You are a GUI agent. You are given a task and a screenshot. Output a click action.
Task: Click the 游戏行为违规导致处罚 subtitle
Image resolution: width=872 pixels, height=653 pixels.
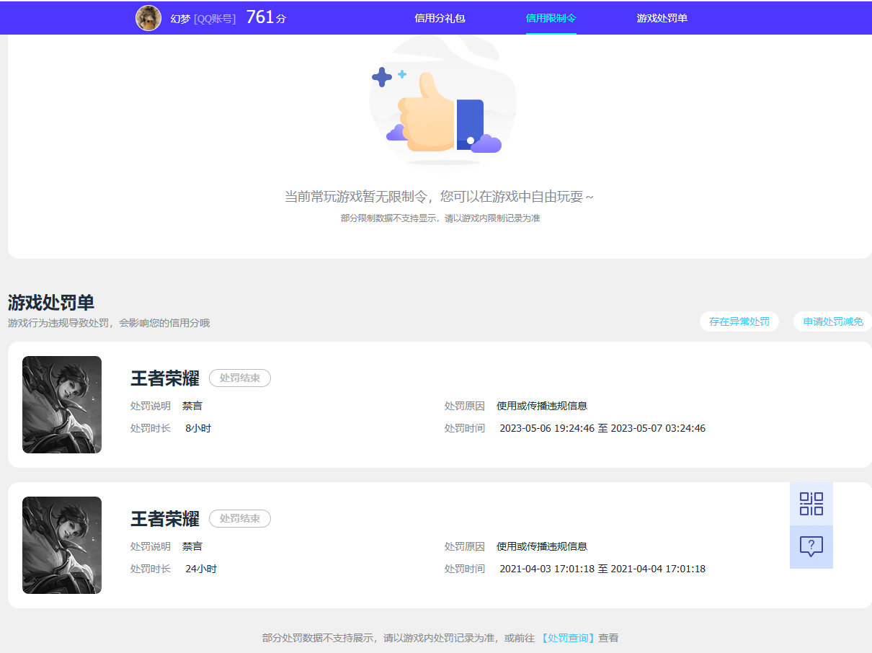coord(109,323)
